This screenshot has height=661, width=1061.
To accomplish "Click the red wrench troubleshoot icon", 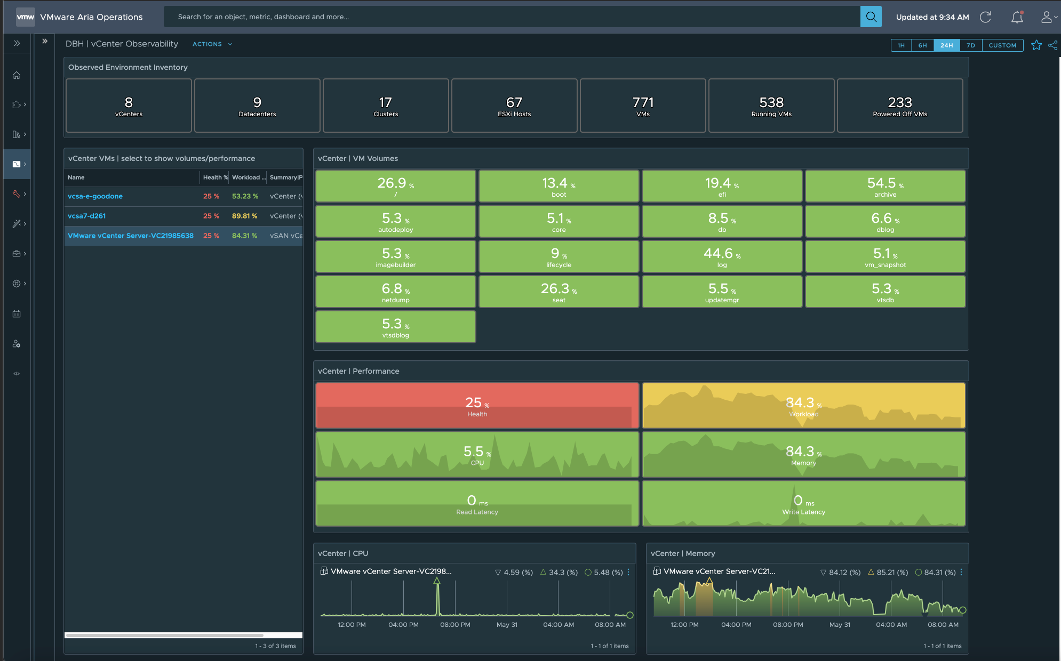I will (17, 194).
